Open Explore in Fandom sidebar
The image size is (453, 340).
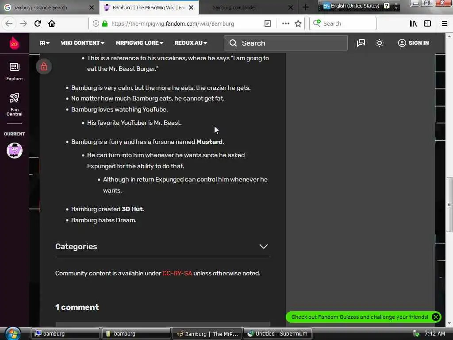(x=15, y=72)
